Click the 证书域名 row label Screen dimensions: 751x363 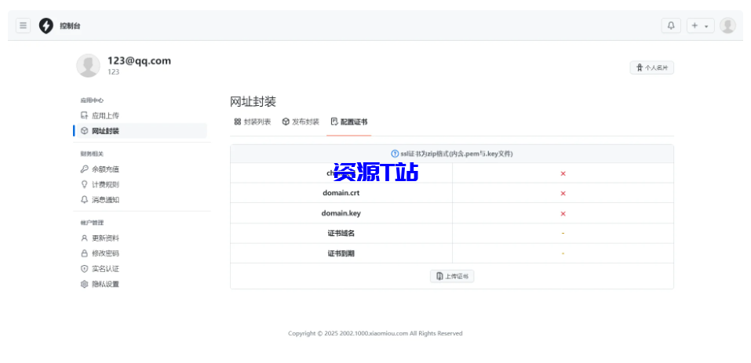tap(341, 234)
